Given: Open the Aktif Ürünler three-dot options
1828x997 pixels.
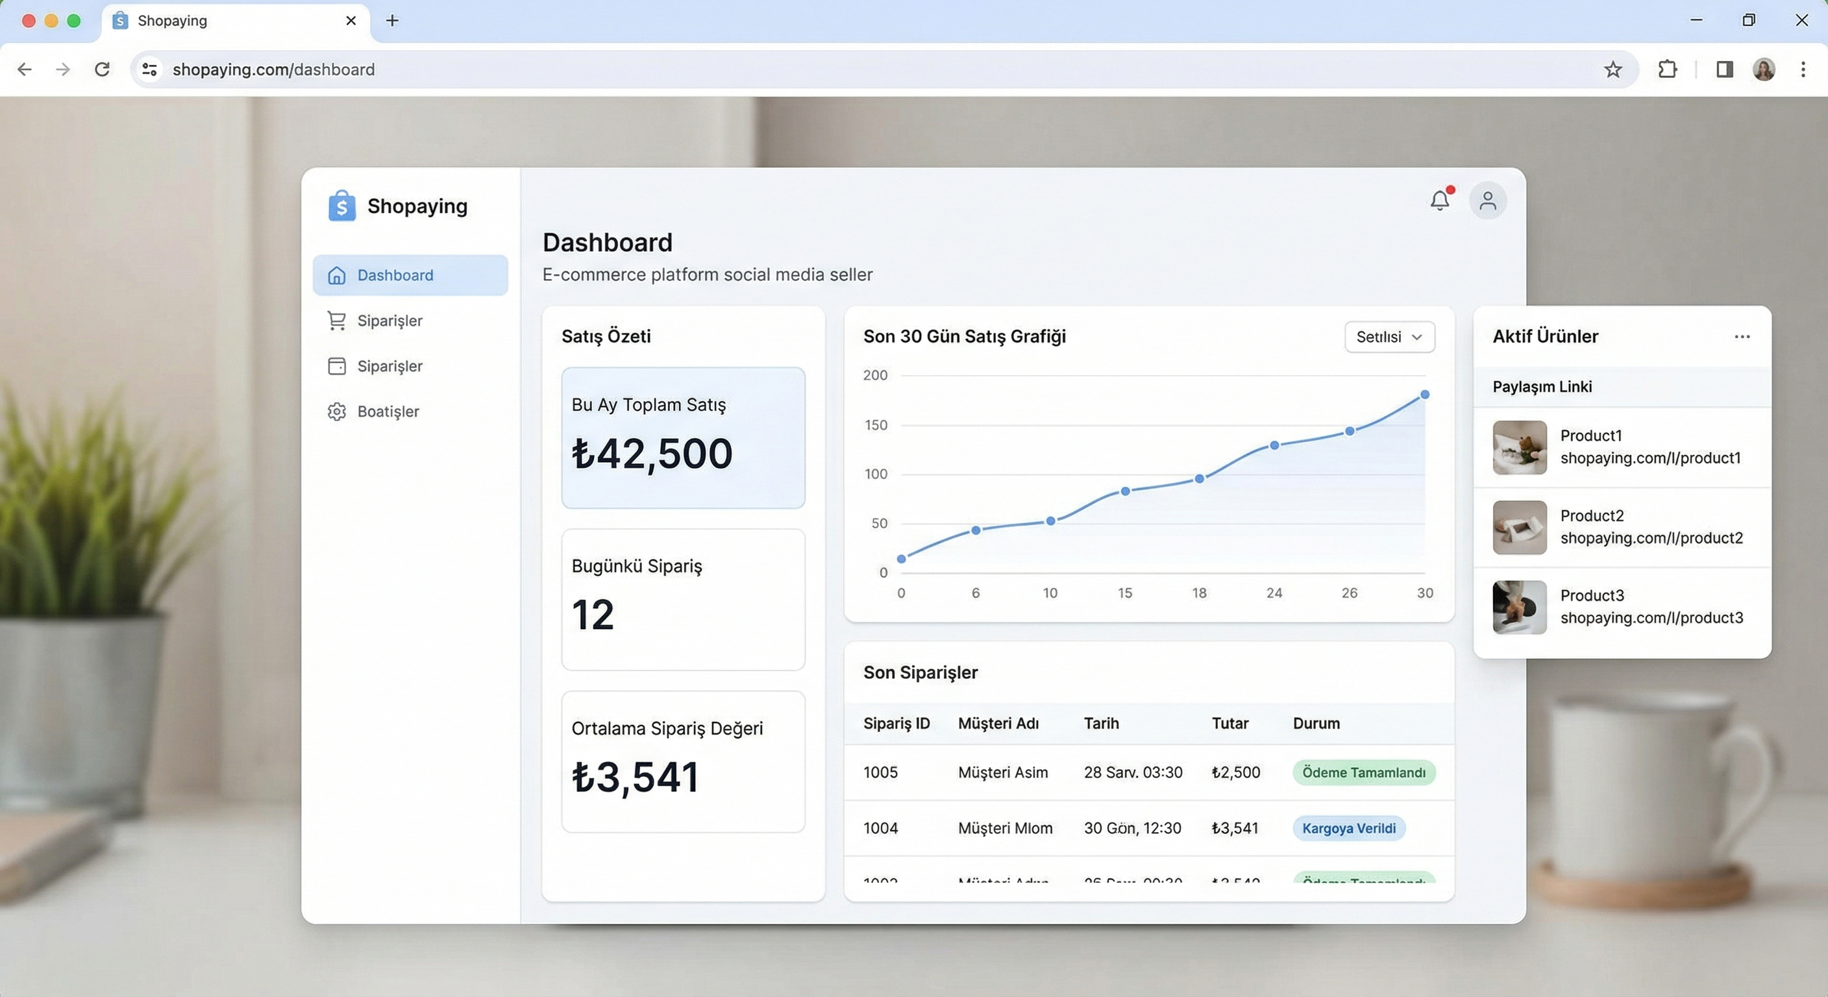Looking at the screenshot, I should (x=1742, y=337).
